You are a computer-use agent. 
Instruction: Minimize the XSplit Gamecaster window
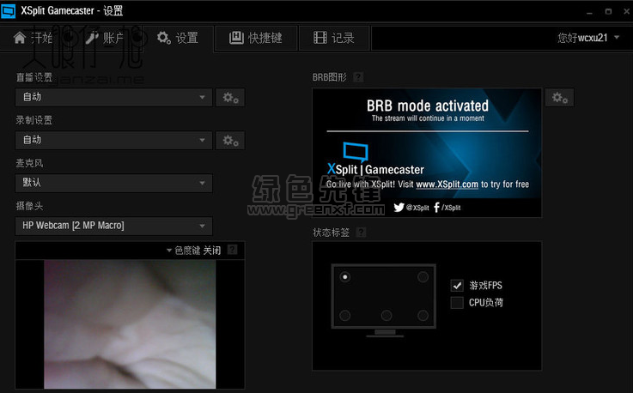589,12
